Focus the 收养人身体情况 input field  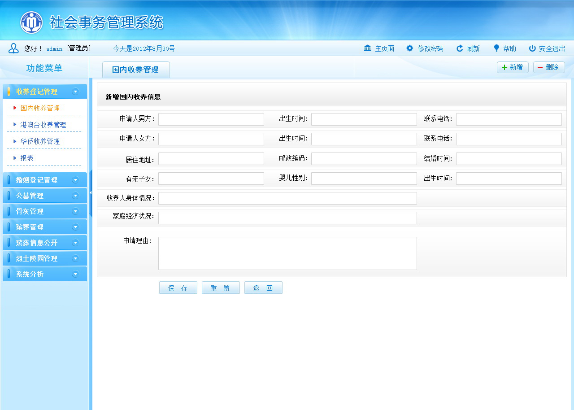pos(287,198)
